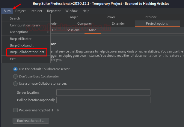Viewport: 184px width, 127px height.
Task: Open the TLS sub-tab
Action: tap(55, 30)
